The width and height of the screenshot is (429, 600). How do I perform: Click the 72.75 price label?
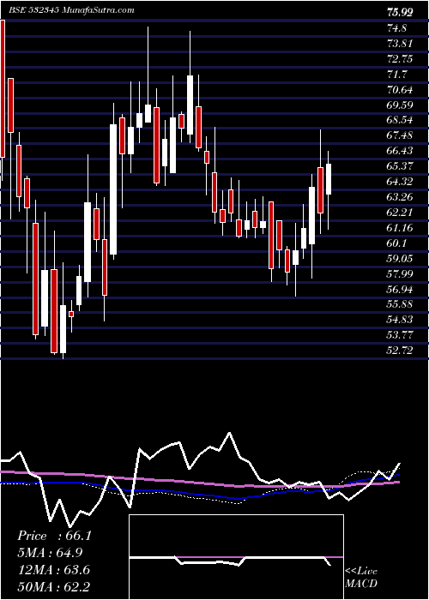(401, 58)
